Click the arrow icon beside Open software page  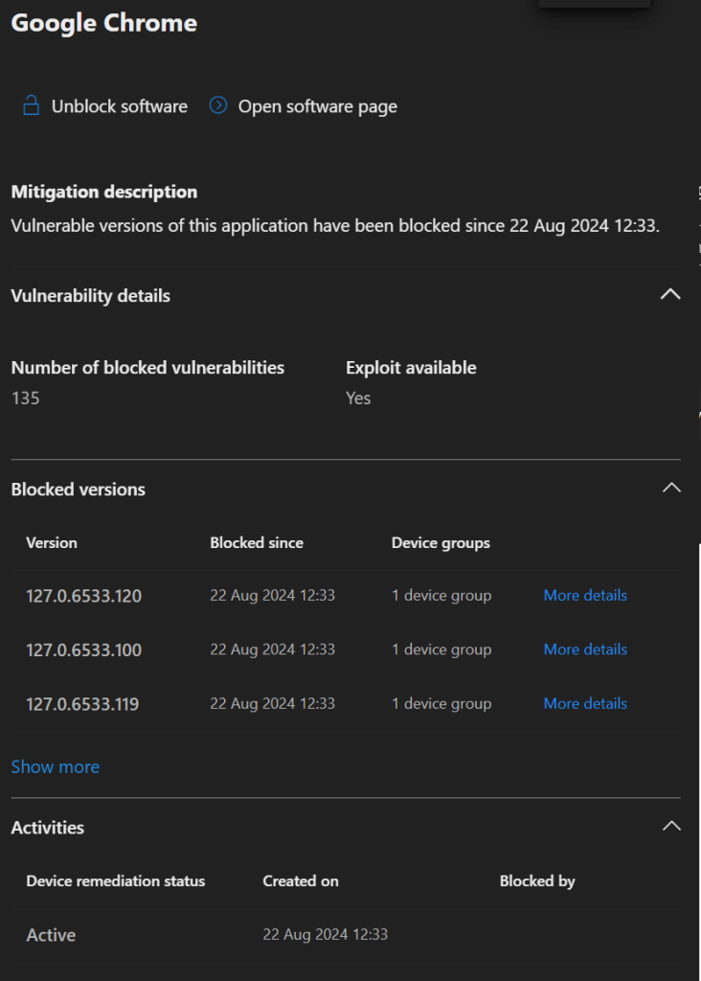(x=218, y=105)
